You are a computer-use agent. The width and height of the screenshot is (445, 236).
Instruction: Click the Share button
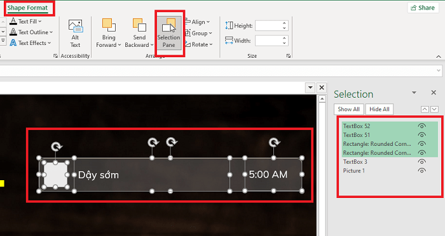coord(423,8)
